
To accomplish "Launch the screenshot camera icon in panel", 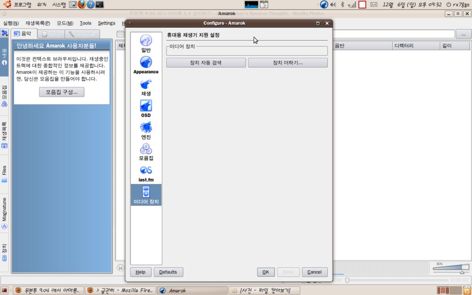I will 73,4.
